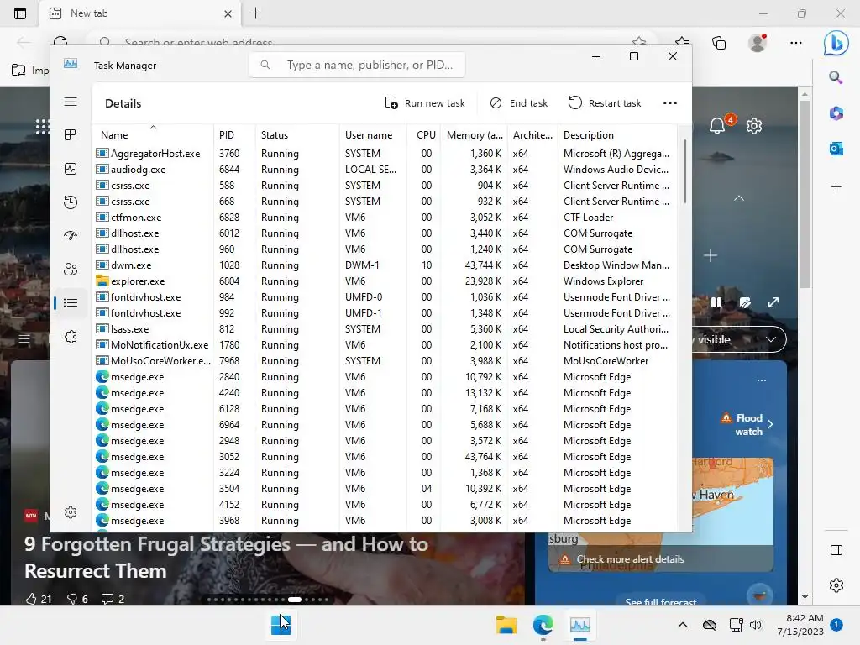Open Services page in Task Manager sidebar
The image size is (860, 645).
[x=71, y=337]
